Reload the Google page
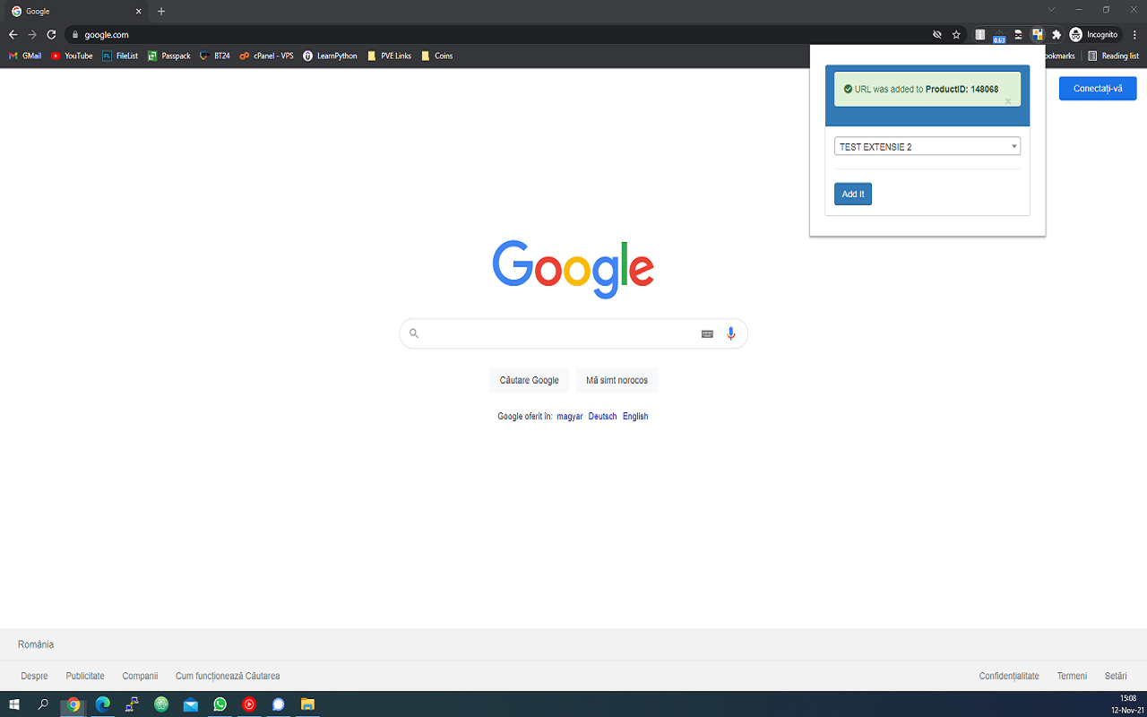Screen dimensions: 1147x717 [52, 34]
